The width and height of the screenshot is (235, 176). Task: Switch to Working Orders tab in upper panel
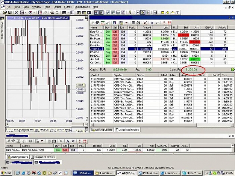click(x=102, y=129)
